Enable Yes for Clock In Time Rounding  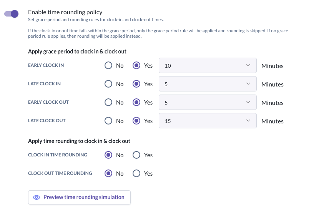click(136, 155)
